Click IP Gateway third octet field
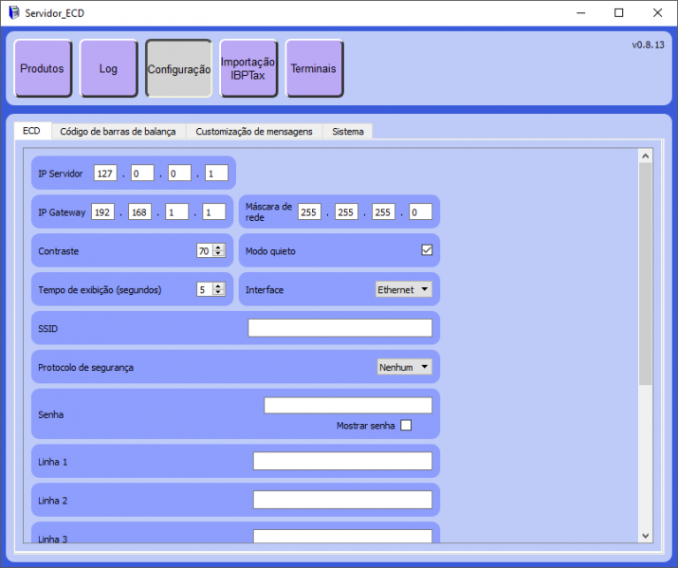The image size is (678, 568). pyautogui.click(x=177, y=211)
